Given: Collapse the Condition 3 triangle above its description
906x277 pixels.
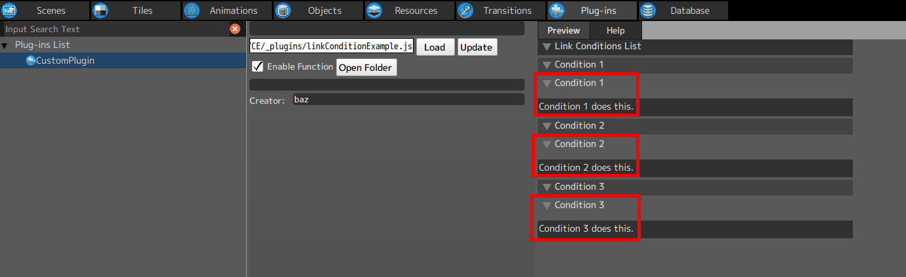Looking at the screenshot, I should pos(546,205).
